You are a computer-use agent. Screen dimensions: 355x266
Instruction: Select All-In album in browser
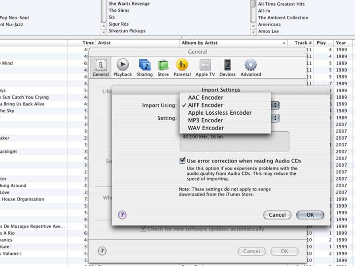point(264,11)
